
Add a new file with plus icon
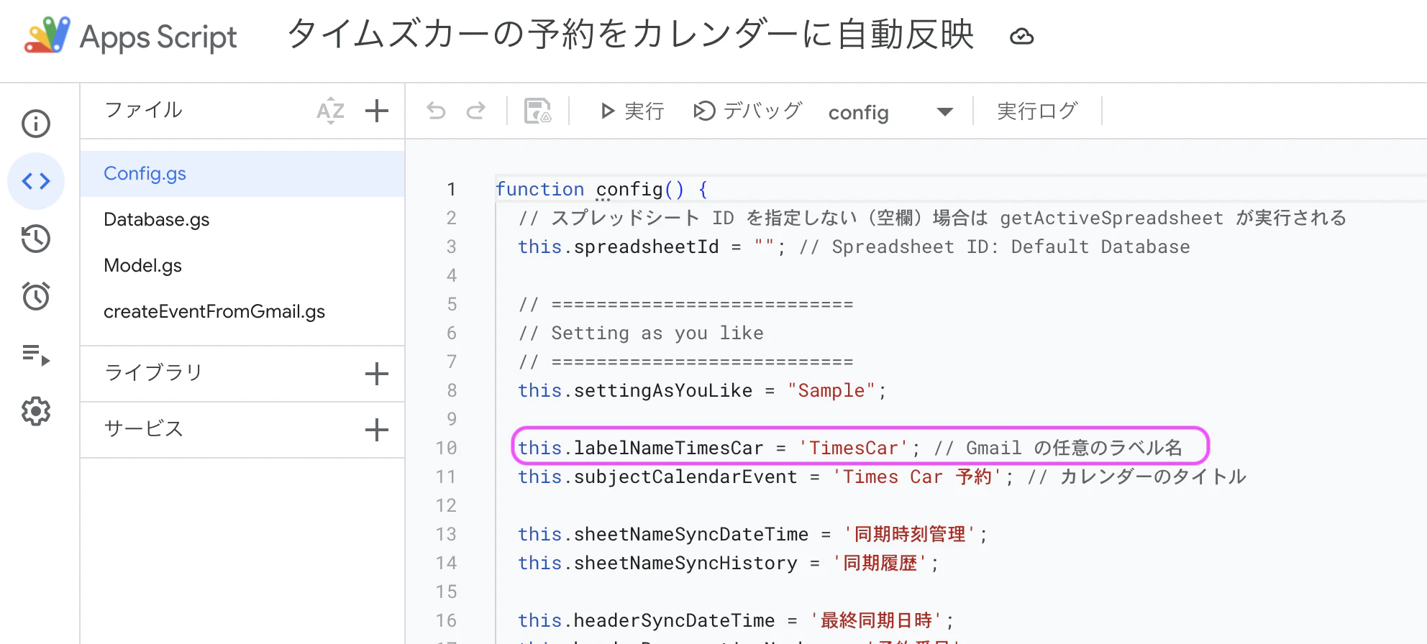point(377,111)
